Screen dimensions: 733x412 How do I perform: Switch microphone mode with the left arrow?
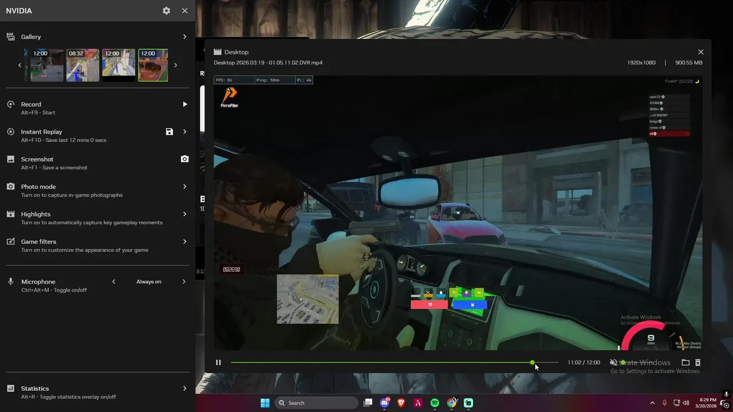tap(113, 282)
